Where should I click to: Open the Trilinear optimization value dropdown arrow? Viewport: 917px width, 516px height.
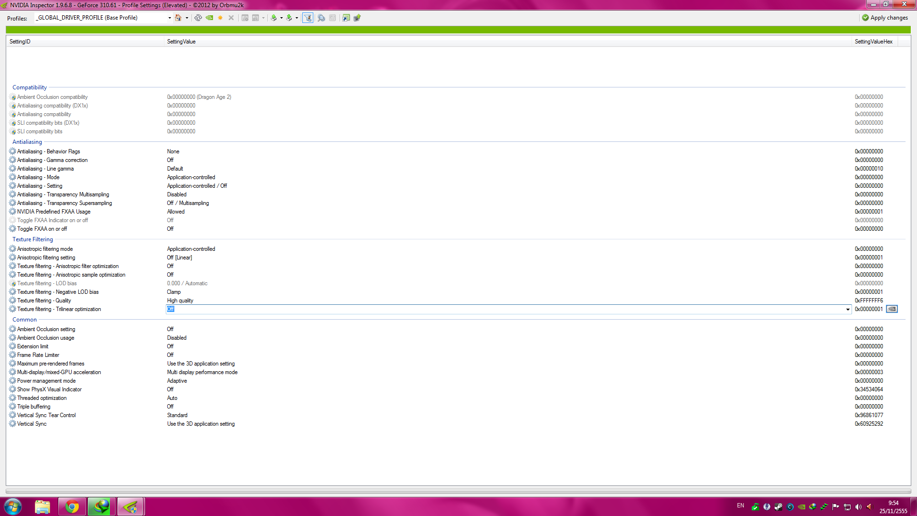tap(848, 310)
